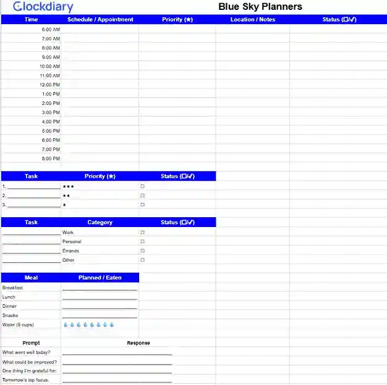Select the 3:00 PM time cell
The width and height of the screenshot is (387, 385).
pyautogui.click(x=31, y=112)
